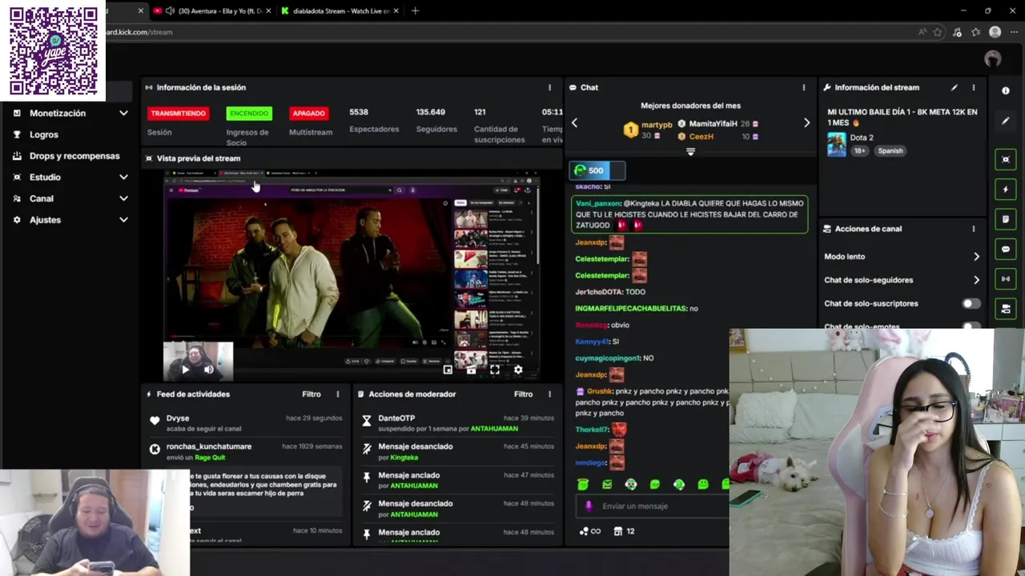This screenshot has height=576, width=1025.
Task: Expand Monetización sidebar section
Action: click(x=123, y=114)
